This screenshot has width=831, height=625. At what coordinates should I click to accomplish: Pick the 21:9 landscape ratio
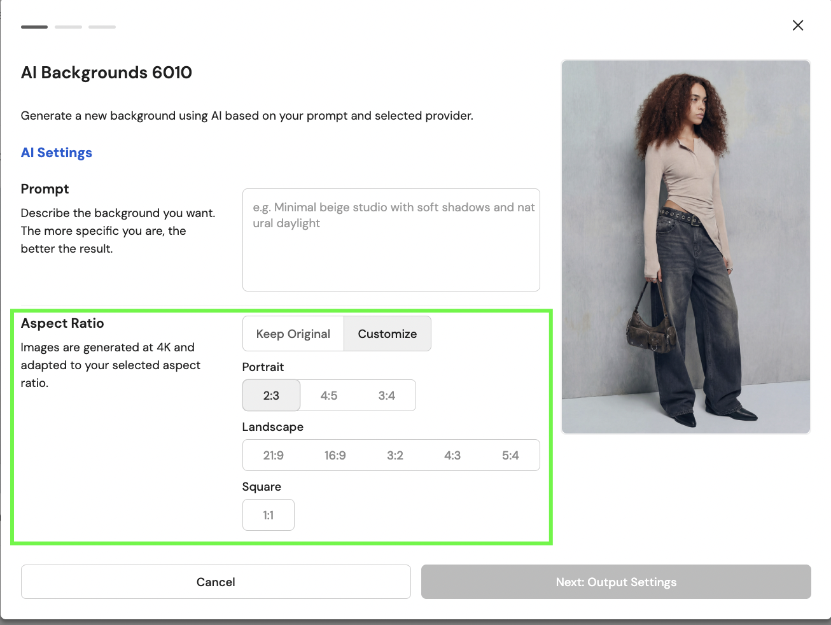274,455
